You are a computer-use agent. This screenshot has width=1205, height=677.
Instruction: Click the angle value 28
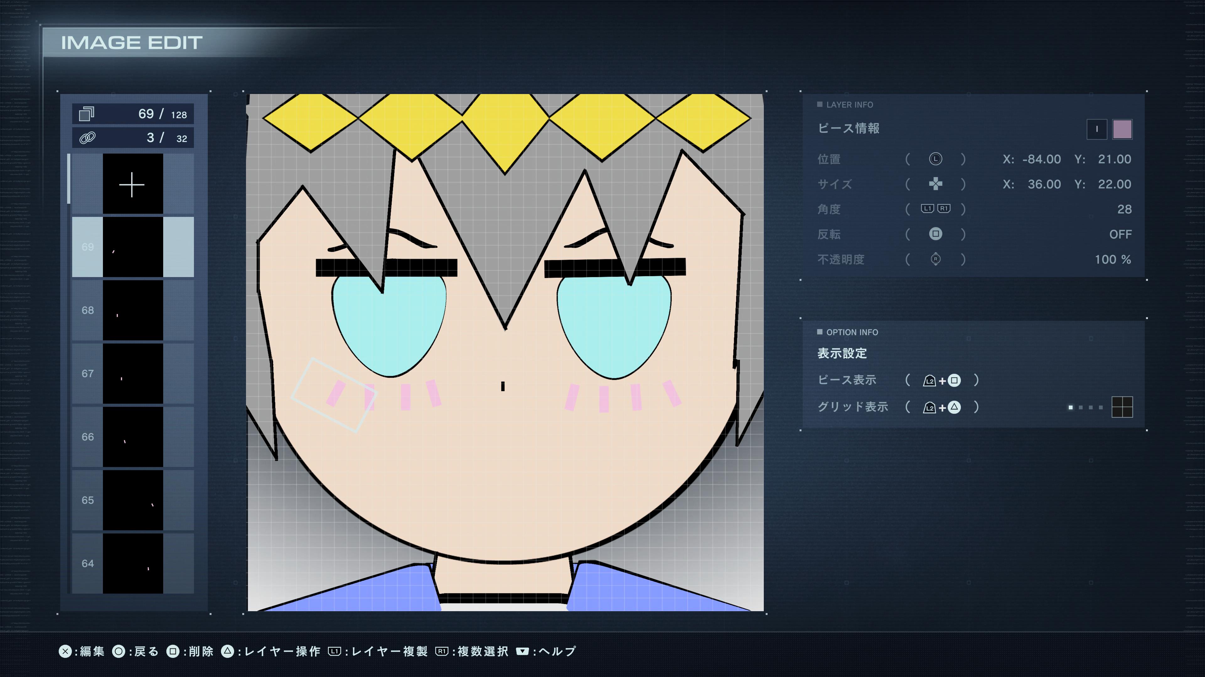1125,209
